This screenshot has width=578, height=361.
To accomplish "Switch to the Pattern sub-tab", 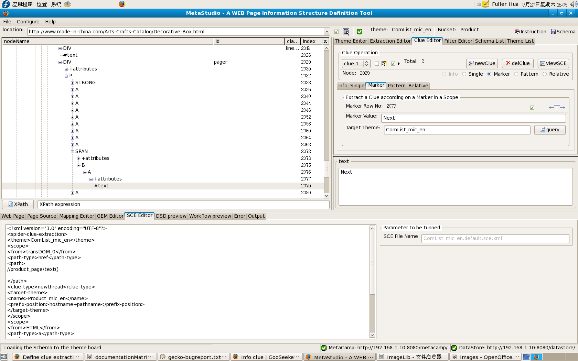I will click(x=397, y=86).
